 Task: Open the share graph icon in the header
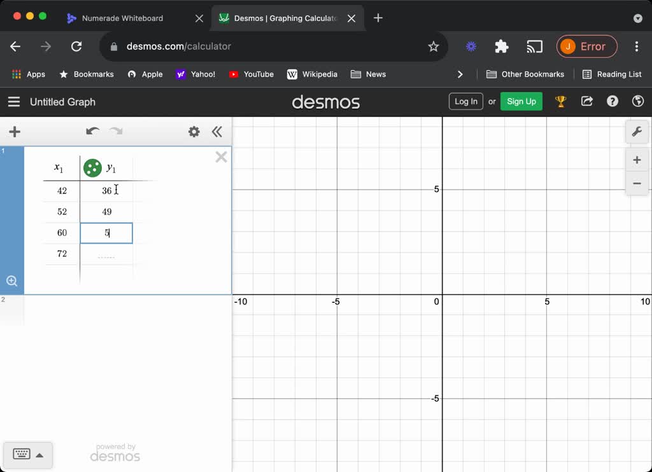point(586,101)
